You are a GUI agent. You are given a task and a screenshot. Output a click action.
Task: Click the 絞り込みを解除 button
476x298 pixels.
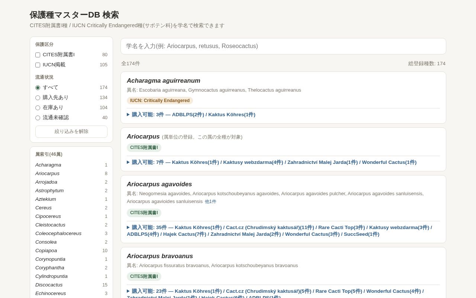71,131
